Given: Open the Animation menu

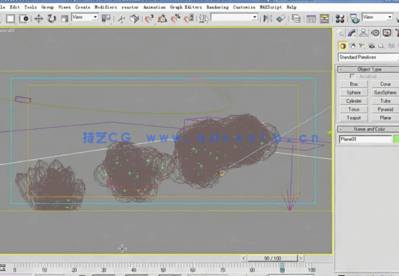Looking at the screenshot, I should [154, 7].
